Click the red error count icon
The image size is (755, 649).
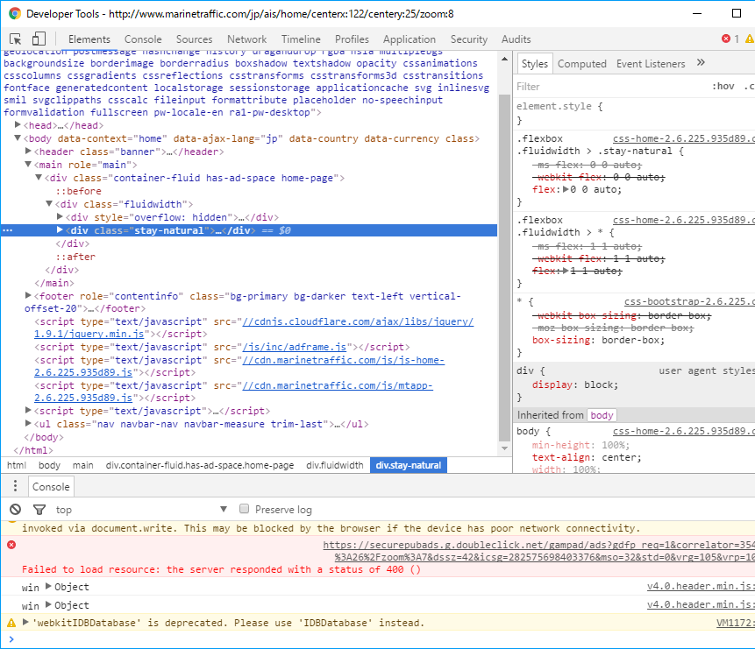(726, 39)
